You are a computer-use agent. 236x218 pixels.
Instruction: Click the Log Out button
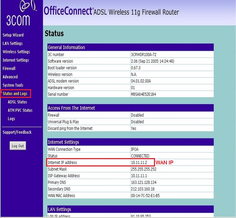18,146
